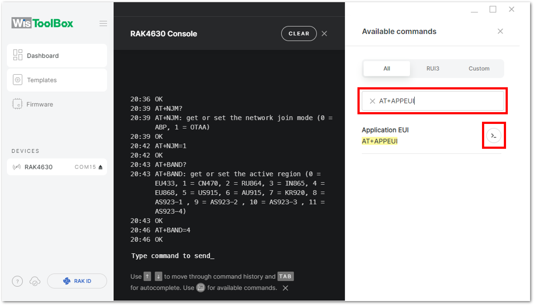Maximize the WisToolBox window
The height and width of the screenshot is (305, 534).
pos(493,9)
